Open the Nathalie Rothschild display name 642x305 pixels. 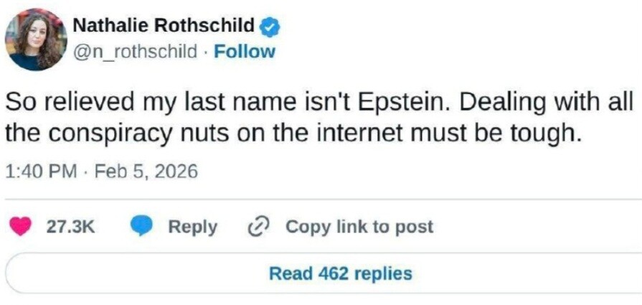[164, 27]
